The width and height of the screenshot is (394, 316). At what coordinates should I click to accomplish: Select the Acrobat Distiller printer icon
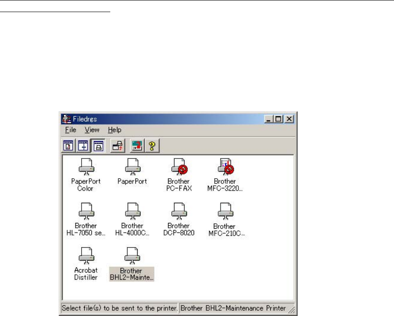(86, 256)
